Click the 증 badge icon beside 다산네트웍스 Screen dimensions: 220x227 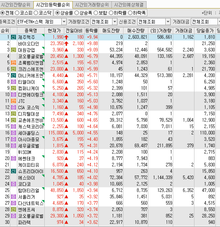coord(13,203)
